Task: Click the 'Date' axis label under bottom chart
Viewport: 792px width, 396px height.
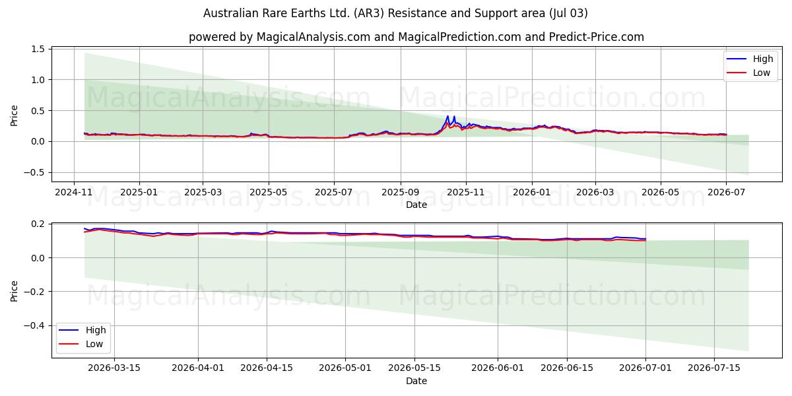Action: pos(416,381)
